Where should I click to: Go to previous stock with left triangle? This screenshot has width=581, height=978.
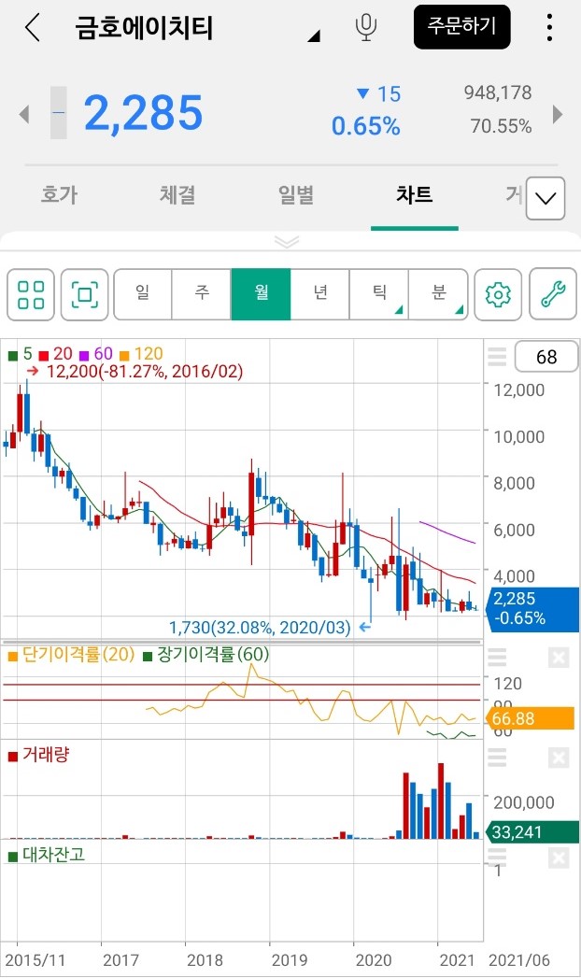pos(24,114)
